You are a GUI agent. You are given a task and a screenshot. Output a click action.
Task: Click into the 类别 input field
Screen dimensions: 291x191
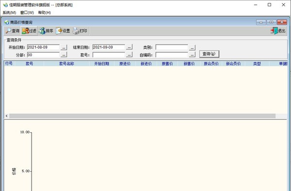click(x=172, y=48)
